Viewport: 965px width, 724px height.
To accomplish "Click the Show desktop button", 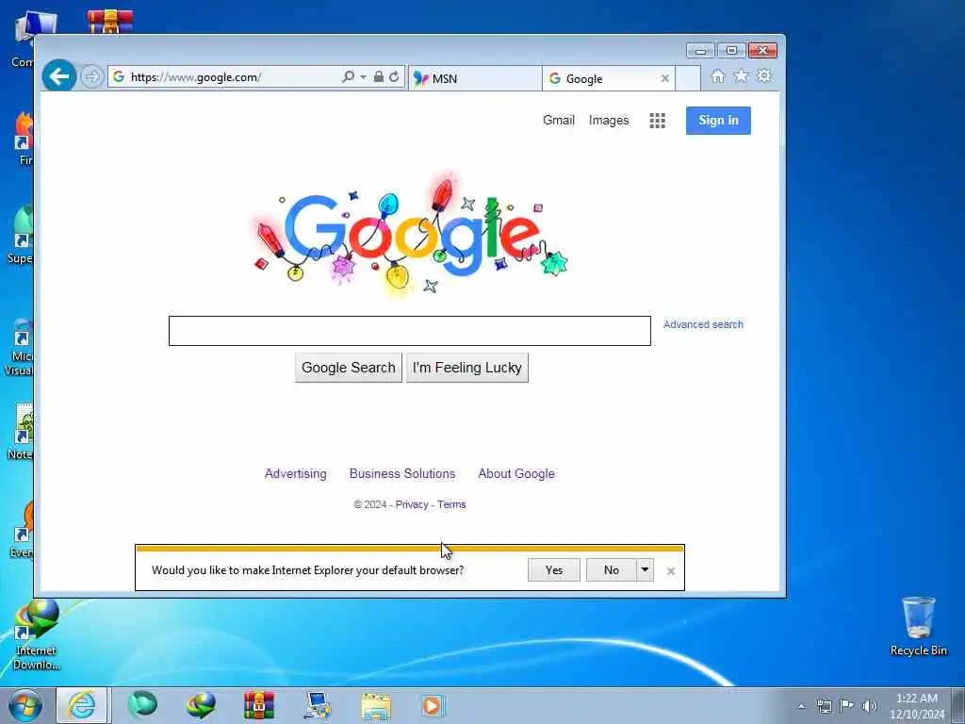I will pyautogui.click(x=958, y=705).
